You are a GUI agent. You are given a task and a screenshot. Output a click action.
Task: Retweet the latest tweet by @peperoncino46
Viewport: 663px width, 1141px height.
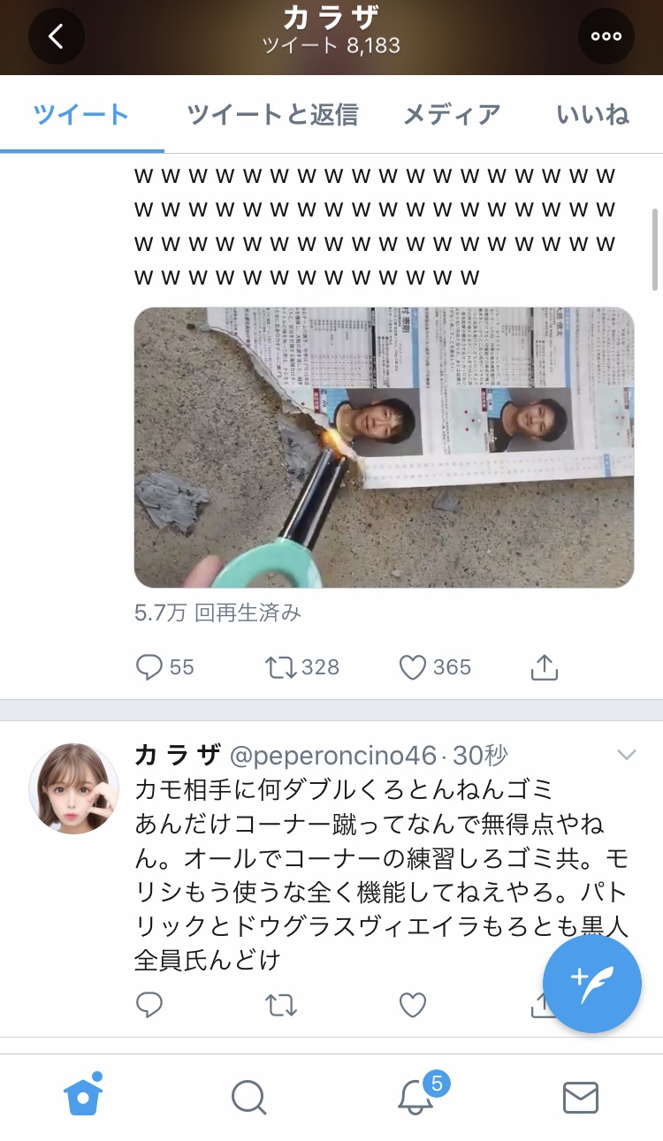coord(281,1005)
